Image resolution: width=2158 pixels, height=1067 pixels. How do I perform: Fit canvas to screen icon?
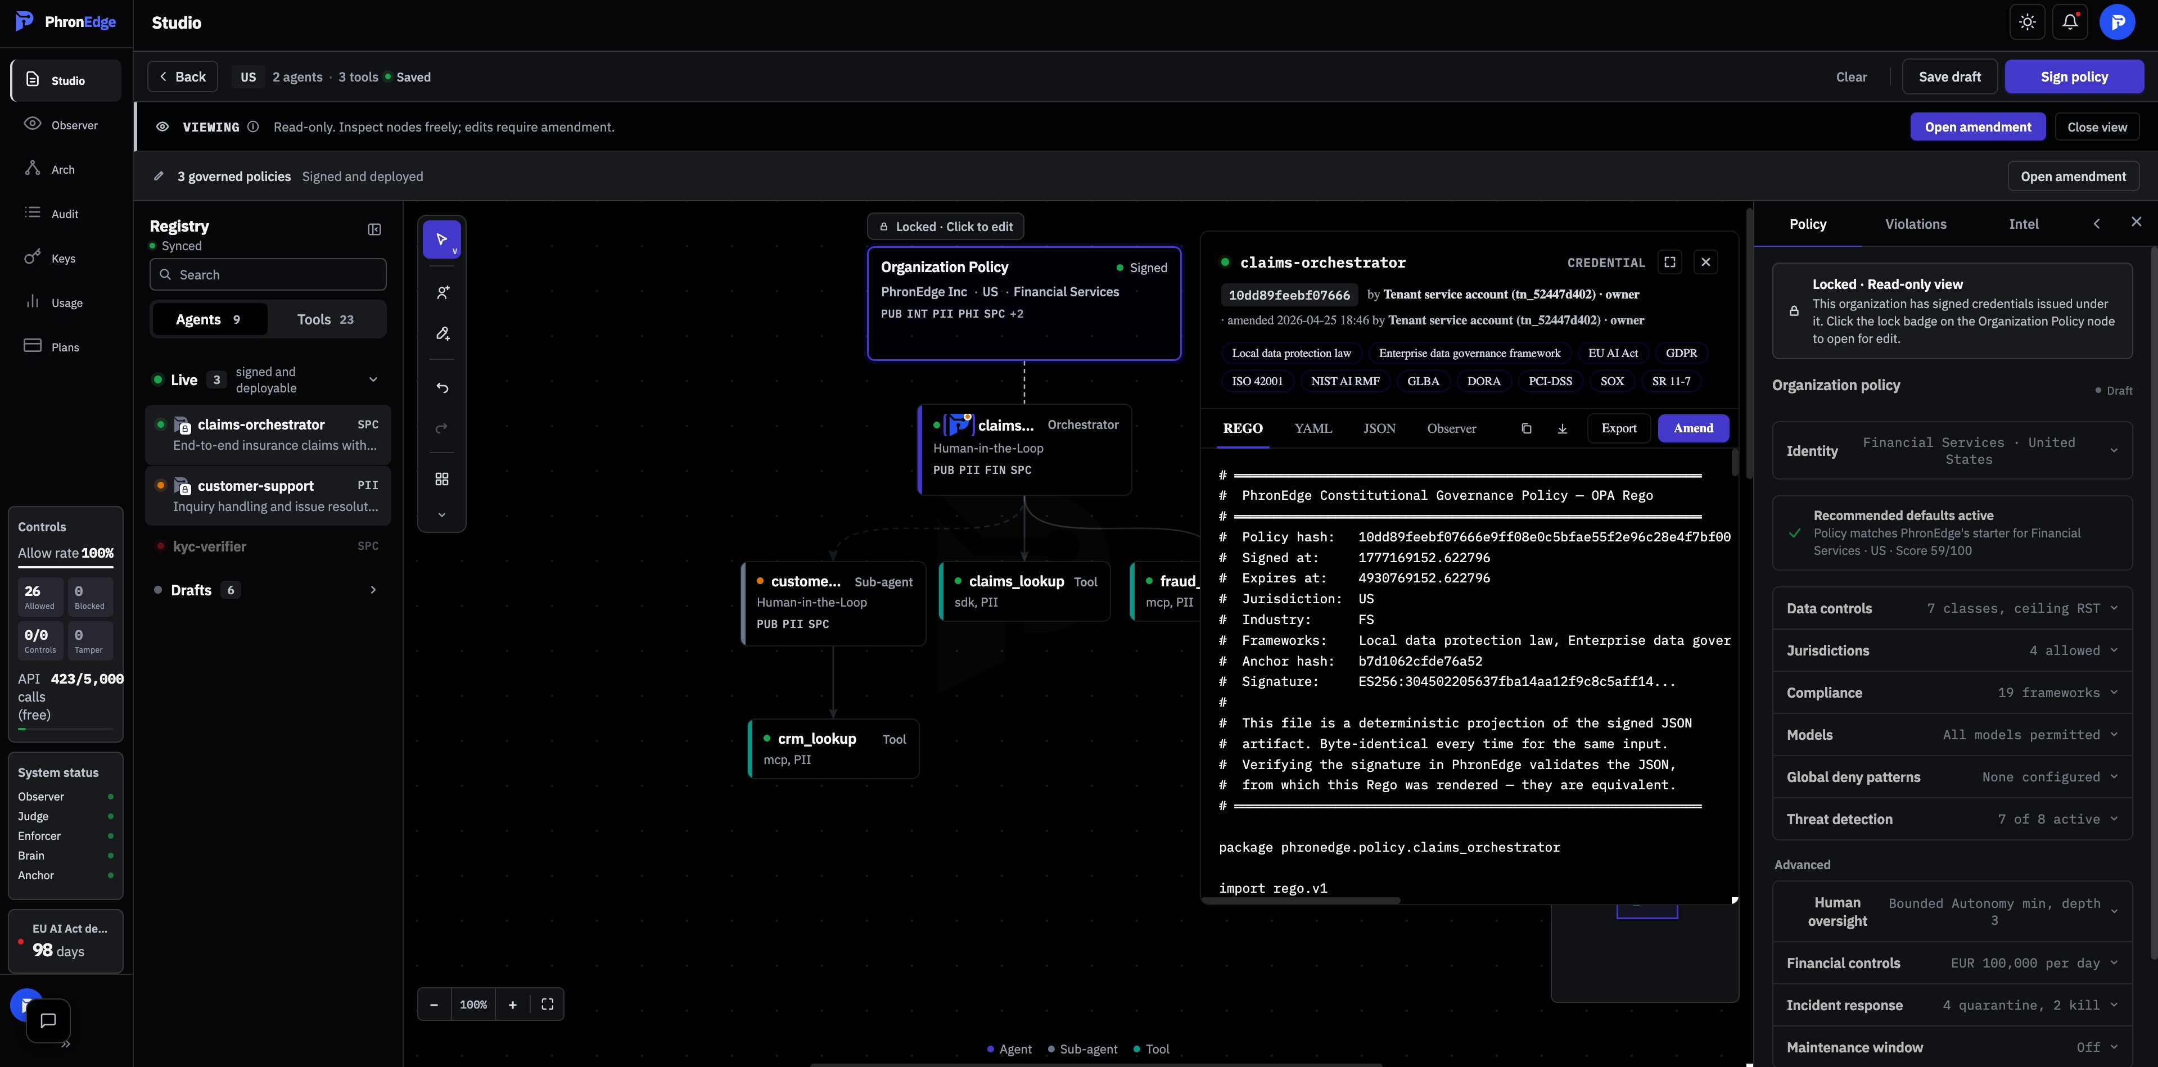click(x=547, y=1004)
